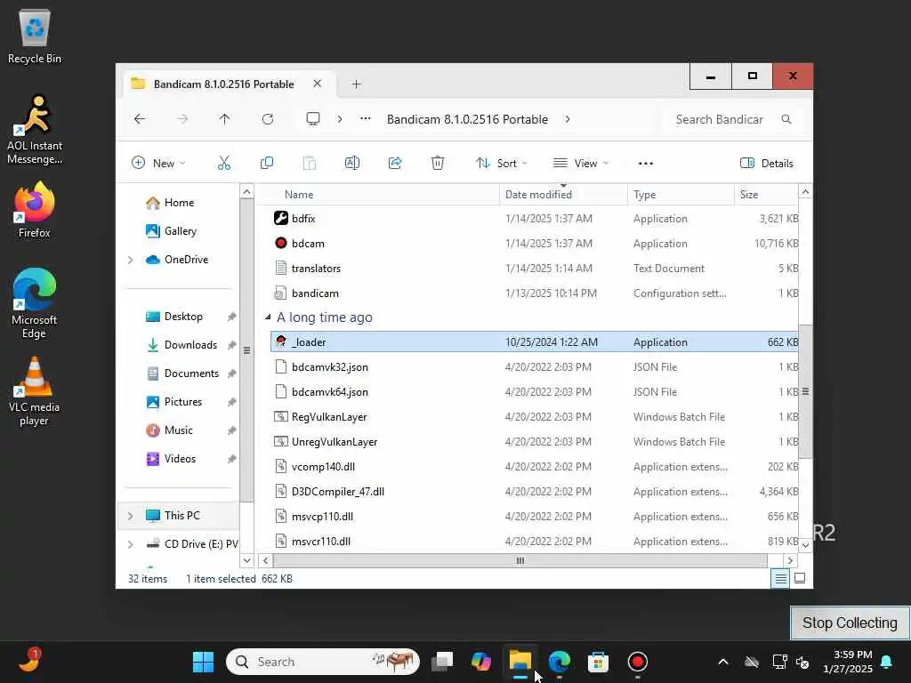This screenshot has height=683, width=911.
Task: Switch to details list view icon in status bar
Action: 780,578
